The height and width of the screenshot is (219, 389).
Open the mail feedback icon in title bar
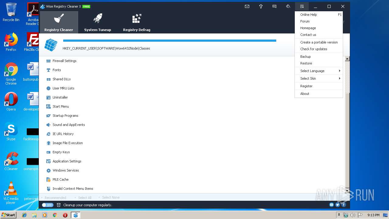(x=247, y=6)
